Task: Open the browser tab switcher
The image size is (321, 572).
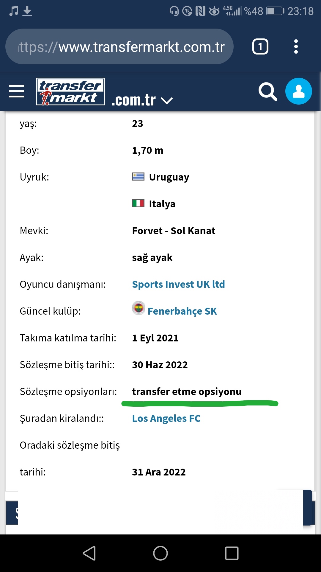Action: click(x=260, y=46)
